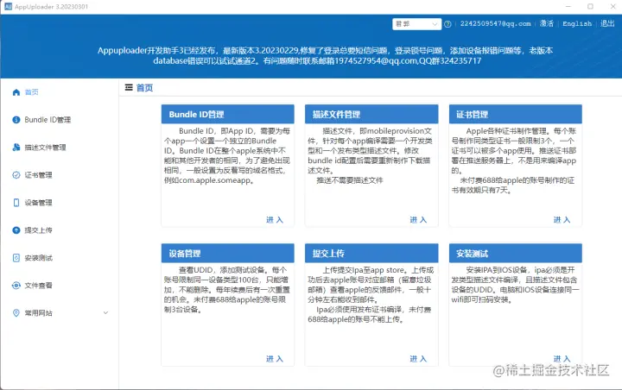Click the 常用网站 location pin icon
Viewport: 622px width, 390px height.
pyautogui.click(x=16, y=312)
